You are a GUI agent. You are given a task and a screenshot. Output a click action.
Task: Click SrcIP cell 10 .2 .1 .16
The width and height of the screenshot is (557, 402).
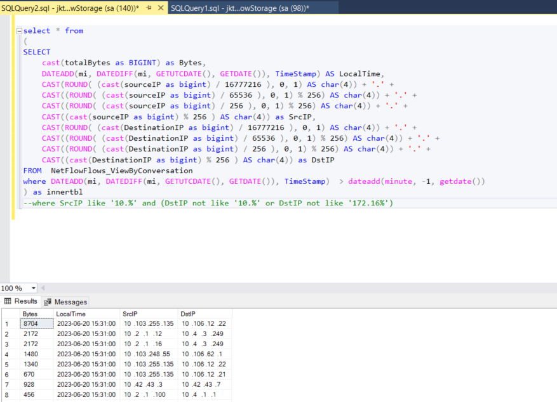click(x=149, y=344)
